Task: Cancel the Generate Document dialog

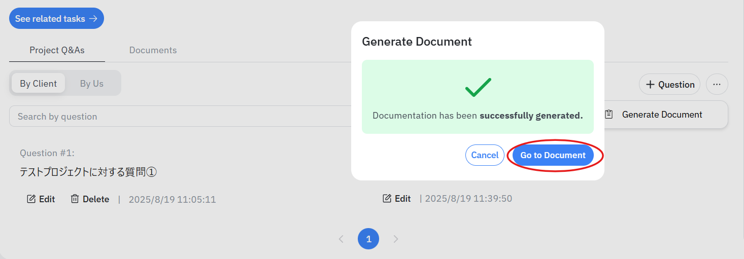Action: [485, 155]
